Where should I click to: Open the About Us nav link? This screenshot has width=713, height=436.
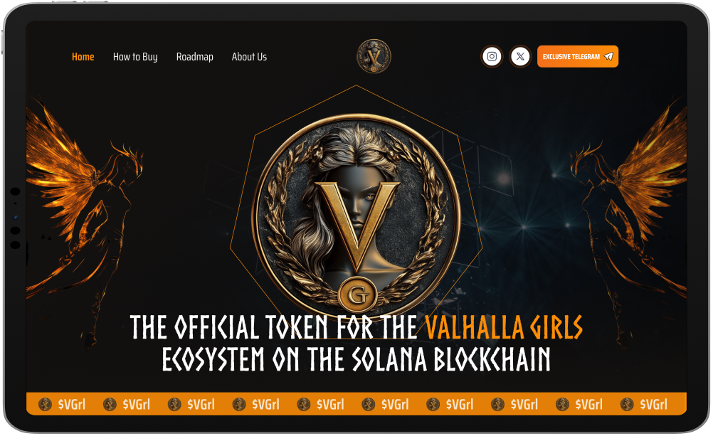pyautogui.click(x=249, y=57)
